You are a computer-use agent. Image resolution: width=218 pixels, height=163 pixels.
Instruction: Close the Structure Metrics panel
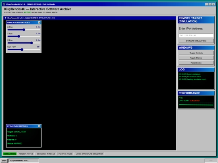tap(39, 126)
